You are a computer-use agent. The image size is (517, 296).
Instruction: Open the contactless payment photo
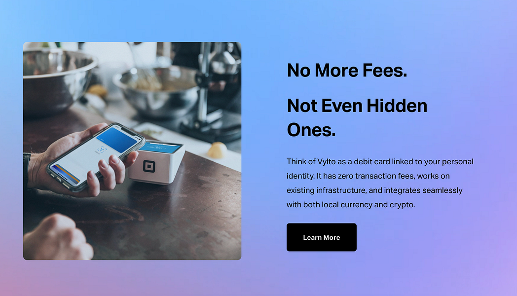click(132, 151)
